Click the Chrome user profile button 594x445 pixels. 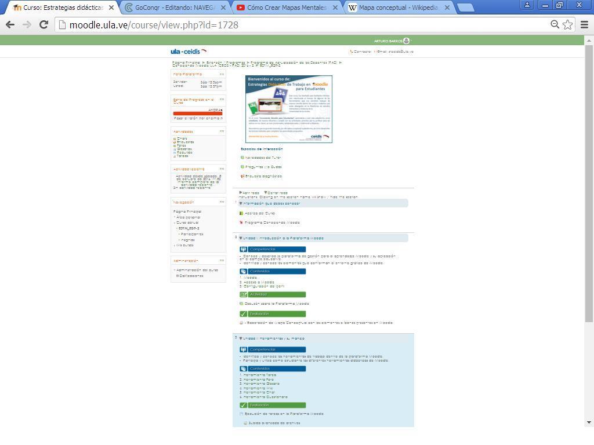tap(527, 5)
